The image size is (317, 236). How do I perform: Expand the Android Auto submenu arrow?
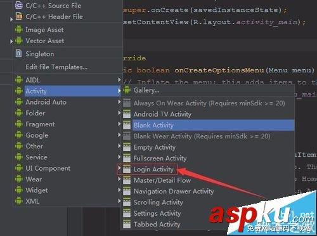pyautogui.click(x=119, y=102)
